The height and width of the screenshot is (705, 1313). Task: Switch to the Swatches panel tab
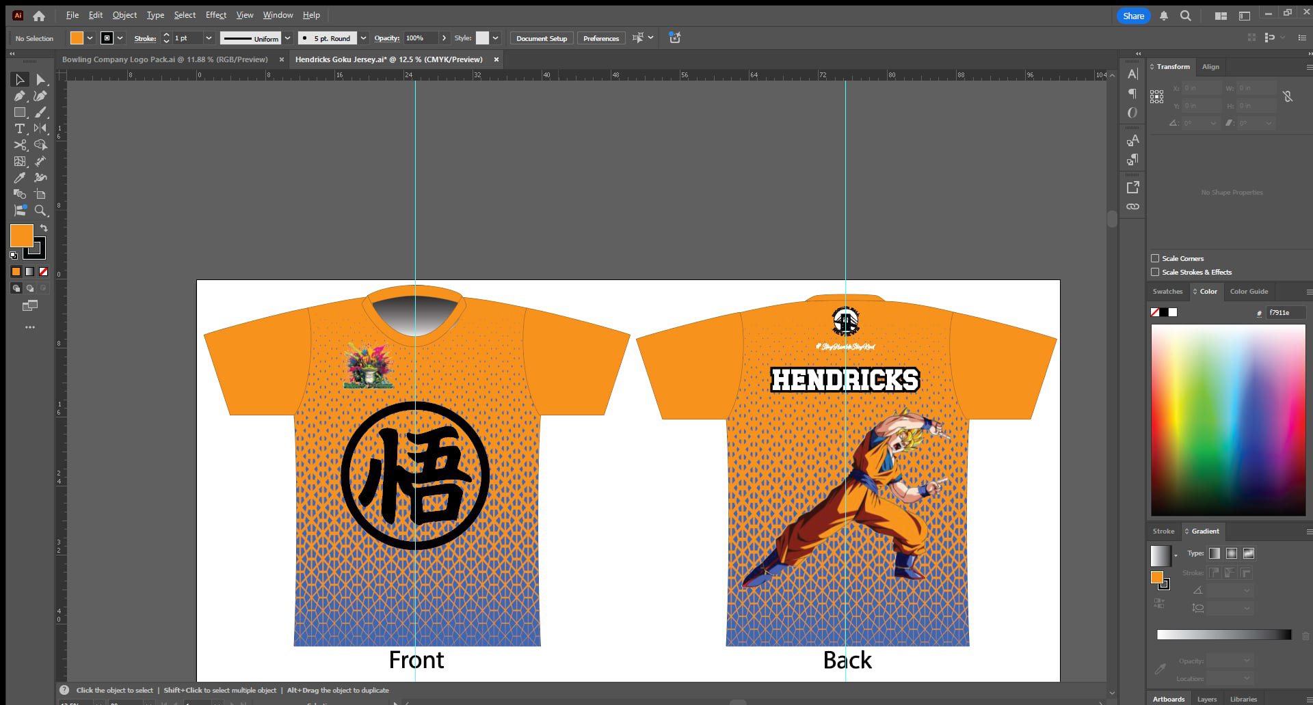(x=1167, y=292)
